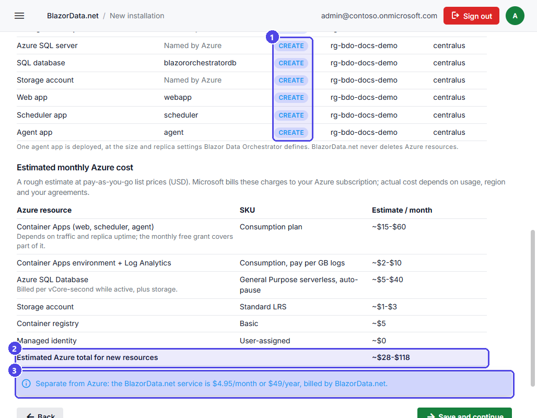Select the blazororchestratordb database name
The width and height of the screenshot is (537, 418).
[x=200, y=63]
